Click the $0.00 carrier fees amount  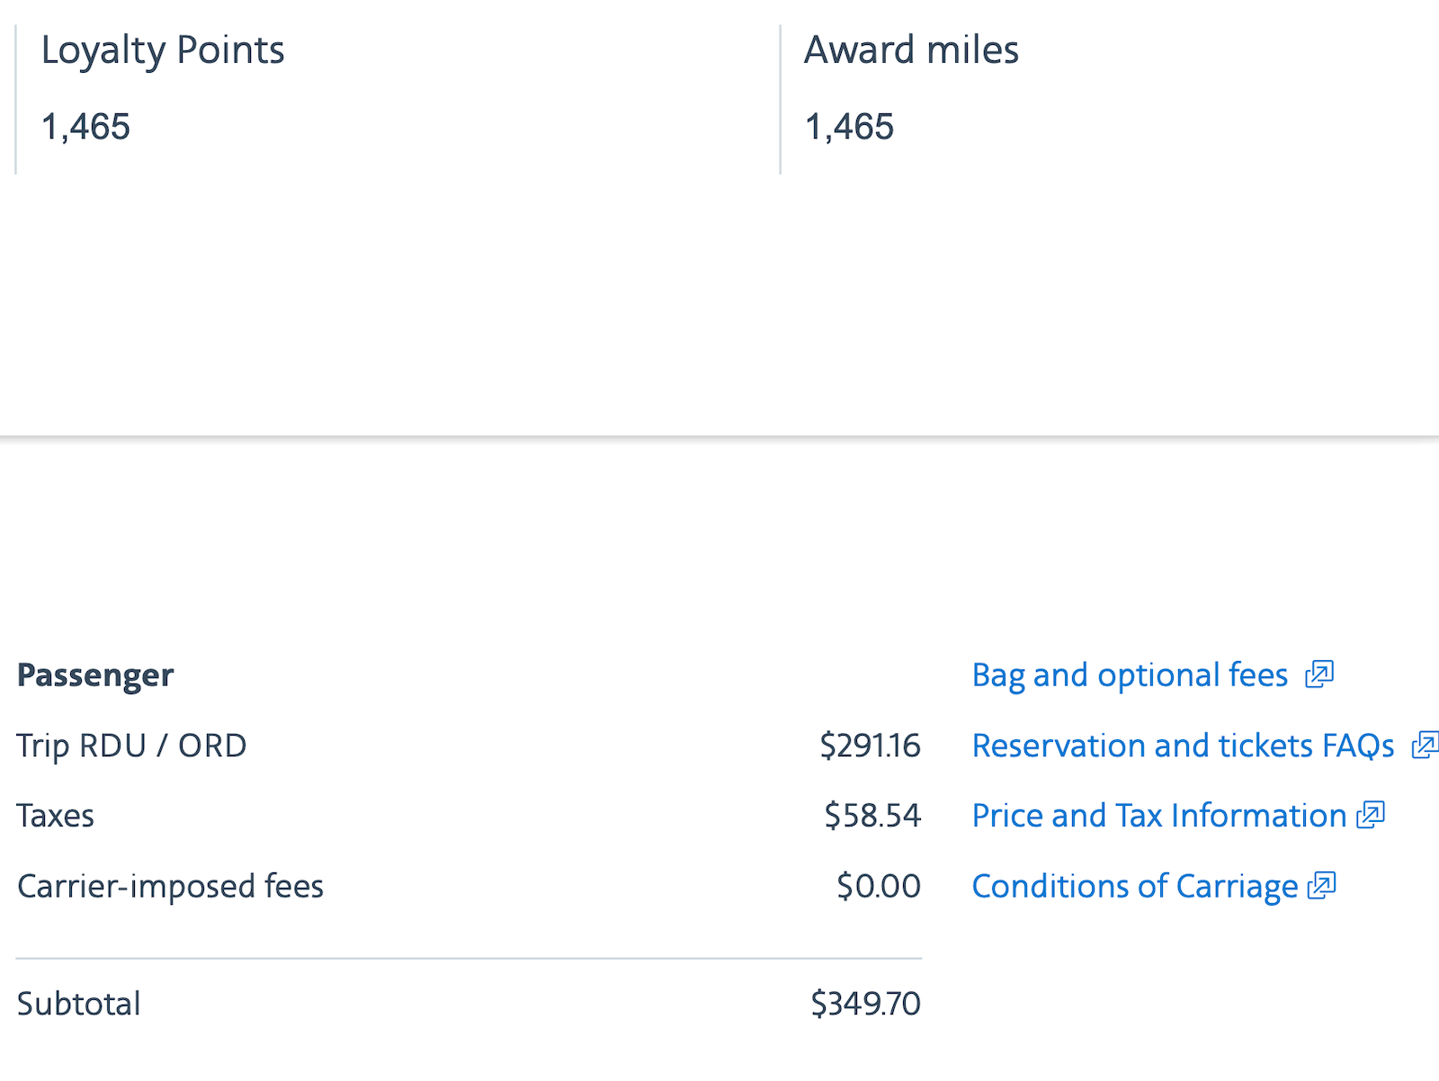(878, 887)
